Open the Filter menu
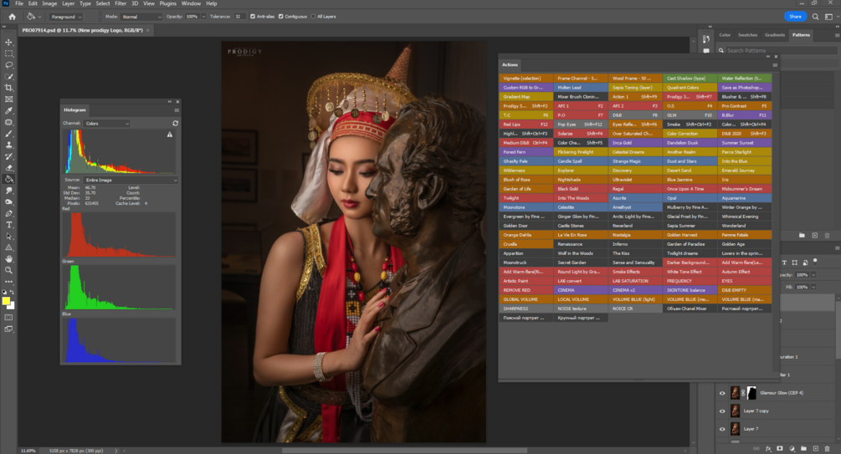Image resolution: width=841 pixels, height=454 pixels. (x=121, y=3)
